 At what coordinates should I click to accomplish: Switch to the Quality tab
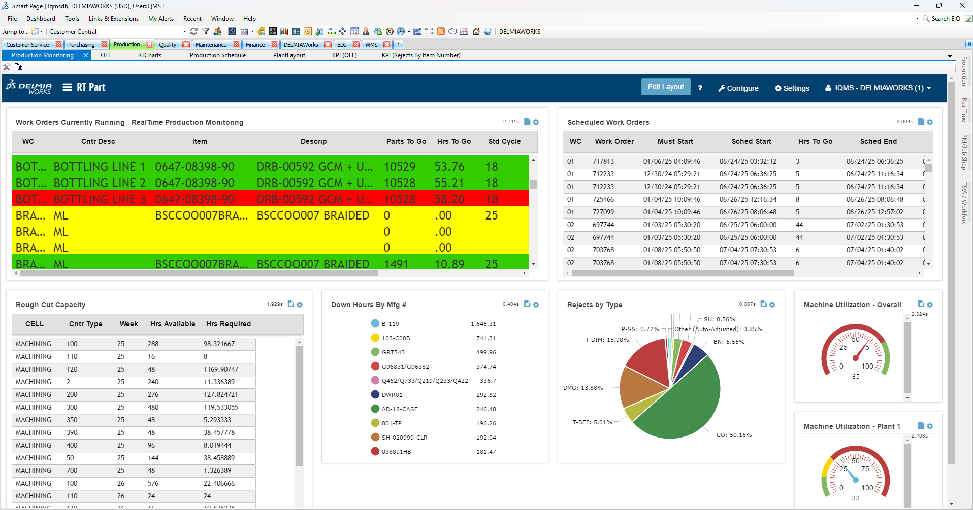168,45
